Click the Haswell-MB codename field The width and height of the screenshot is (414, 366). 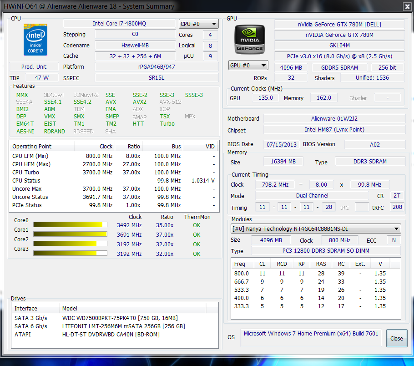pyautogui.click(x=135, y=46)
